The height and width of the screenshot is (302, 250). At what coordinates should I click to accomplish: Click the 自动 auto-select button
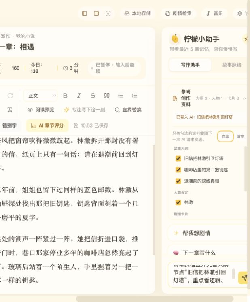coord(225,136)
